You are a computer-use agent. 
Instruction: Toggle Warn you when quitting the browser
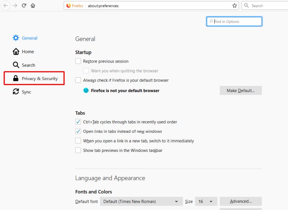point(86,71)
